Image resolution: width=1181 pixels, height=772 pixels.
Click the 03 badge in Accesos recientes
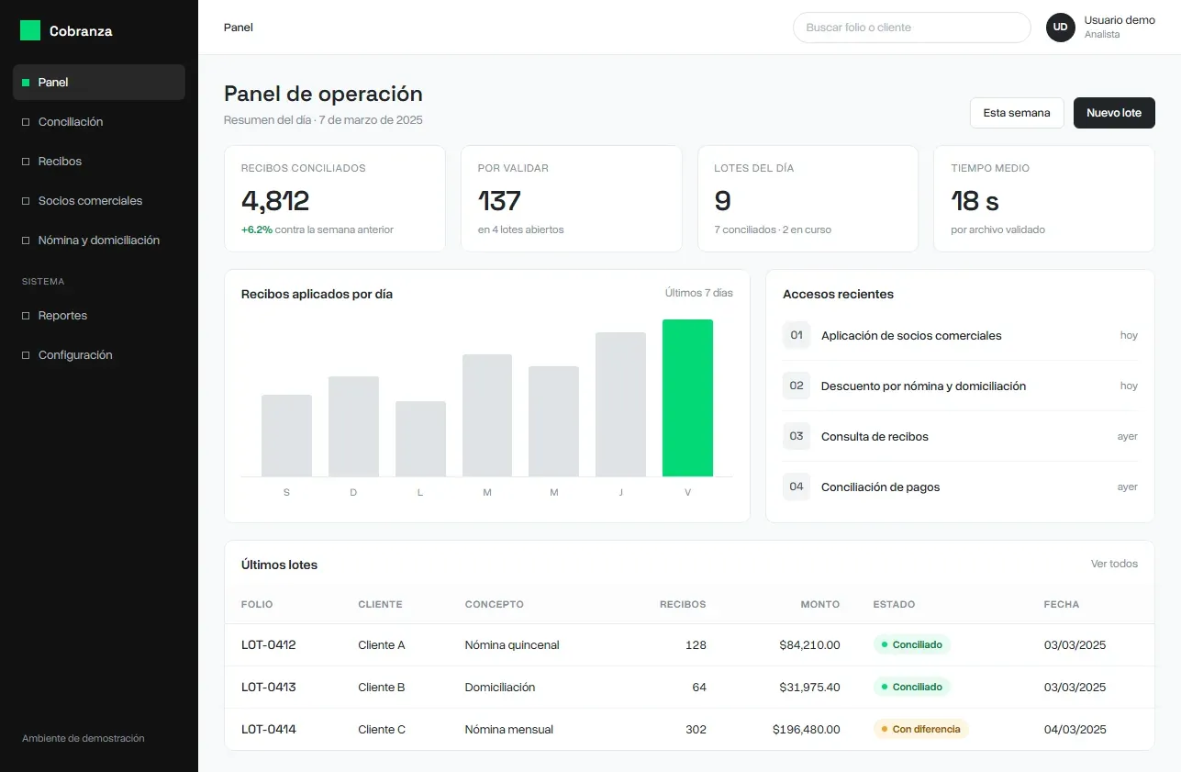click(797, 436)
